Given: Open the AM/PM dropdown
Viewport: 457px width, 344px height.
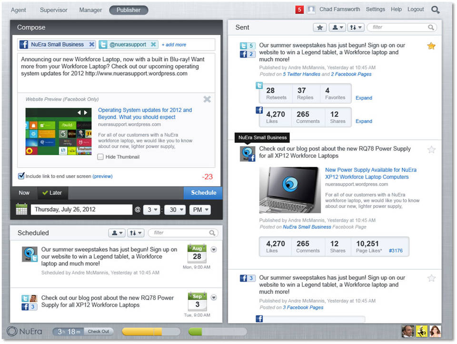Looking at the screenshot, I should pyautogui.click(x=199, y=210).
